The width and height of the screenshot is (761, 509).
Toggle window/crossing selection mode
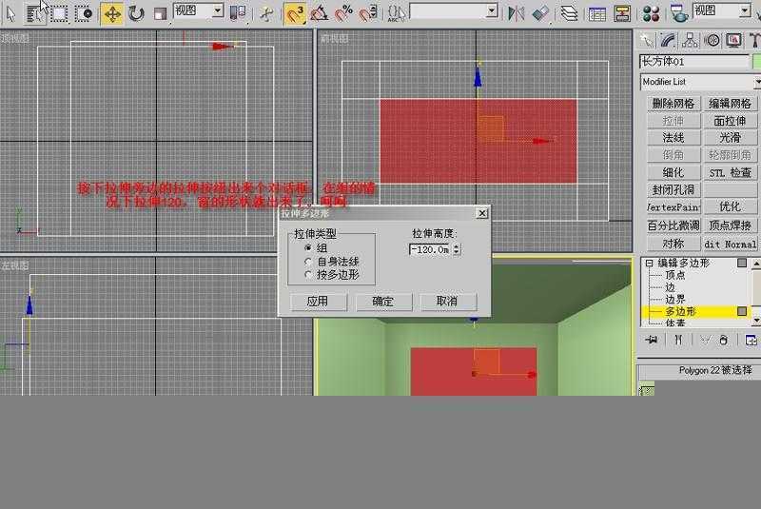pos(84,13)
